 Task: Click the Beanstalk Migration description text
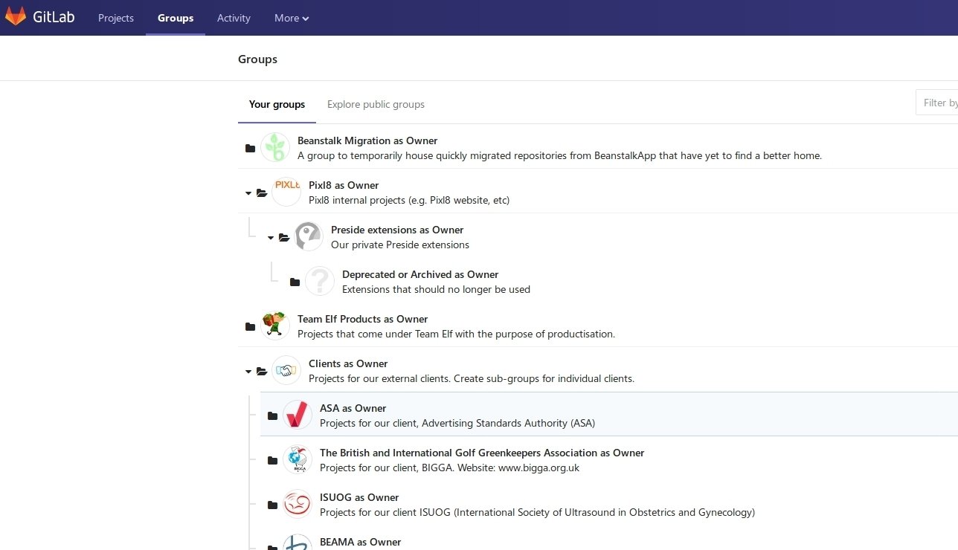(x=559, y=155)
